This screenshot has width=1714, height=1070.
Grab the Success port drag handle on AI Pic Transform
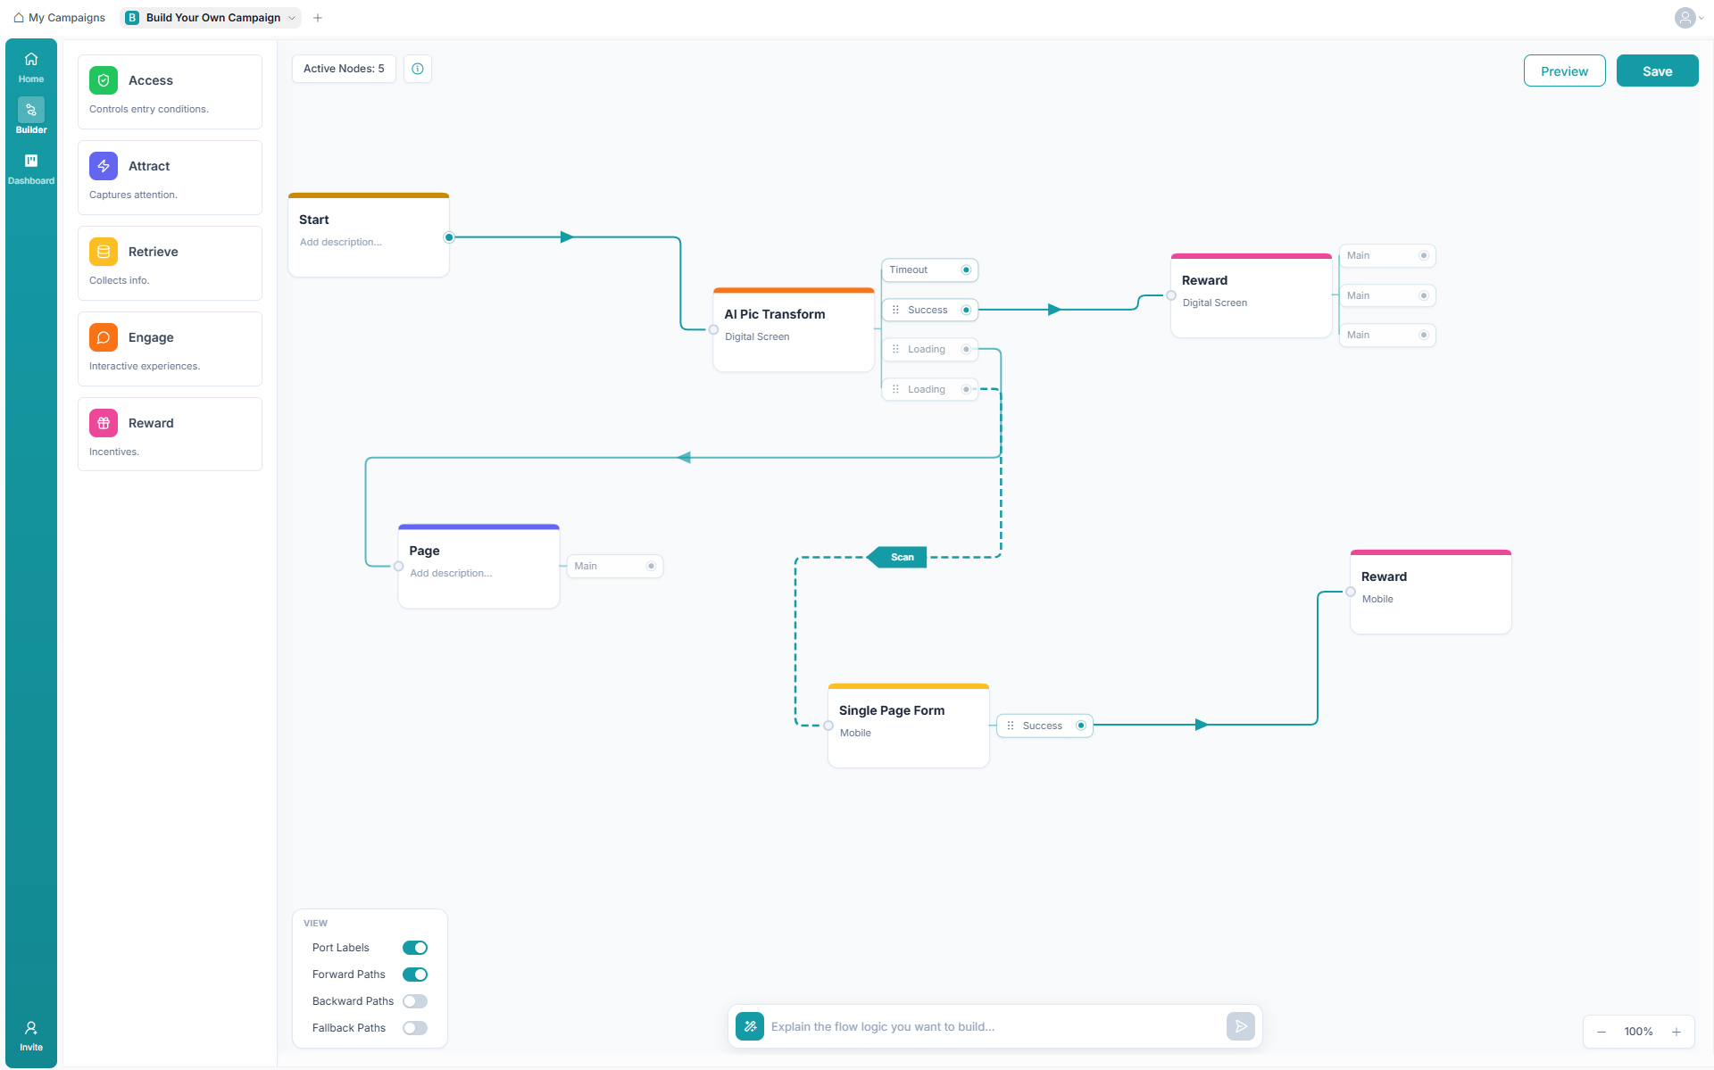pyautogui.click(x=895, y=310)
